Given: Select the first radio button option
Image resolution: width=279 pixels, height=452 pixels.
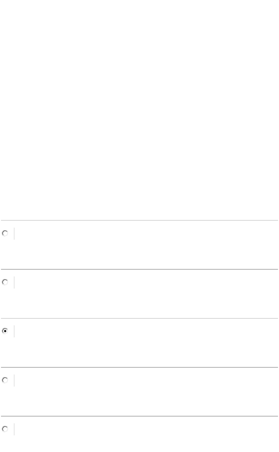Looking at the screenshot, I should coord(5,233).
